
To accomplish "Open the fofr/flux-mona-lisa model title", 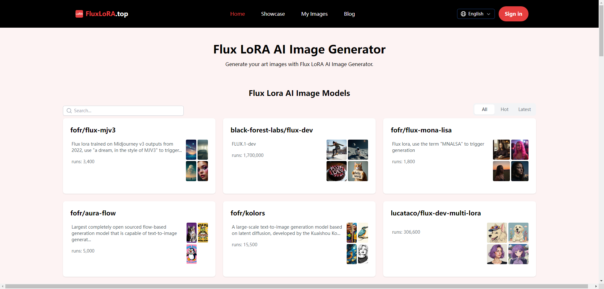I will point(421,130).
